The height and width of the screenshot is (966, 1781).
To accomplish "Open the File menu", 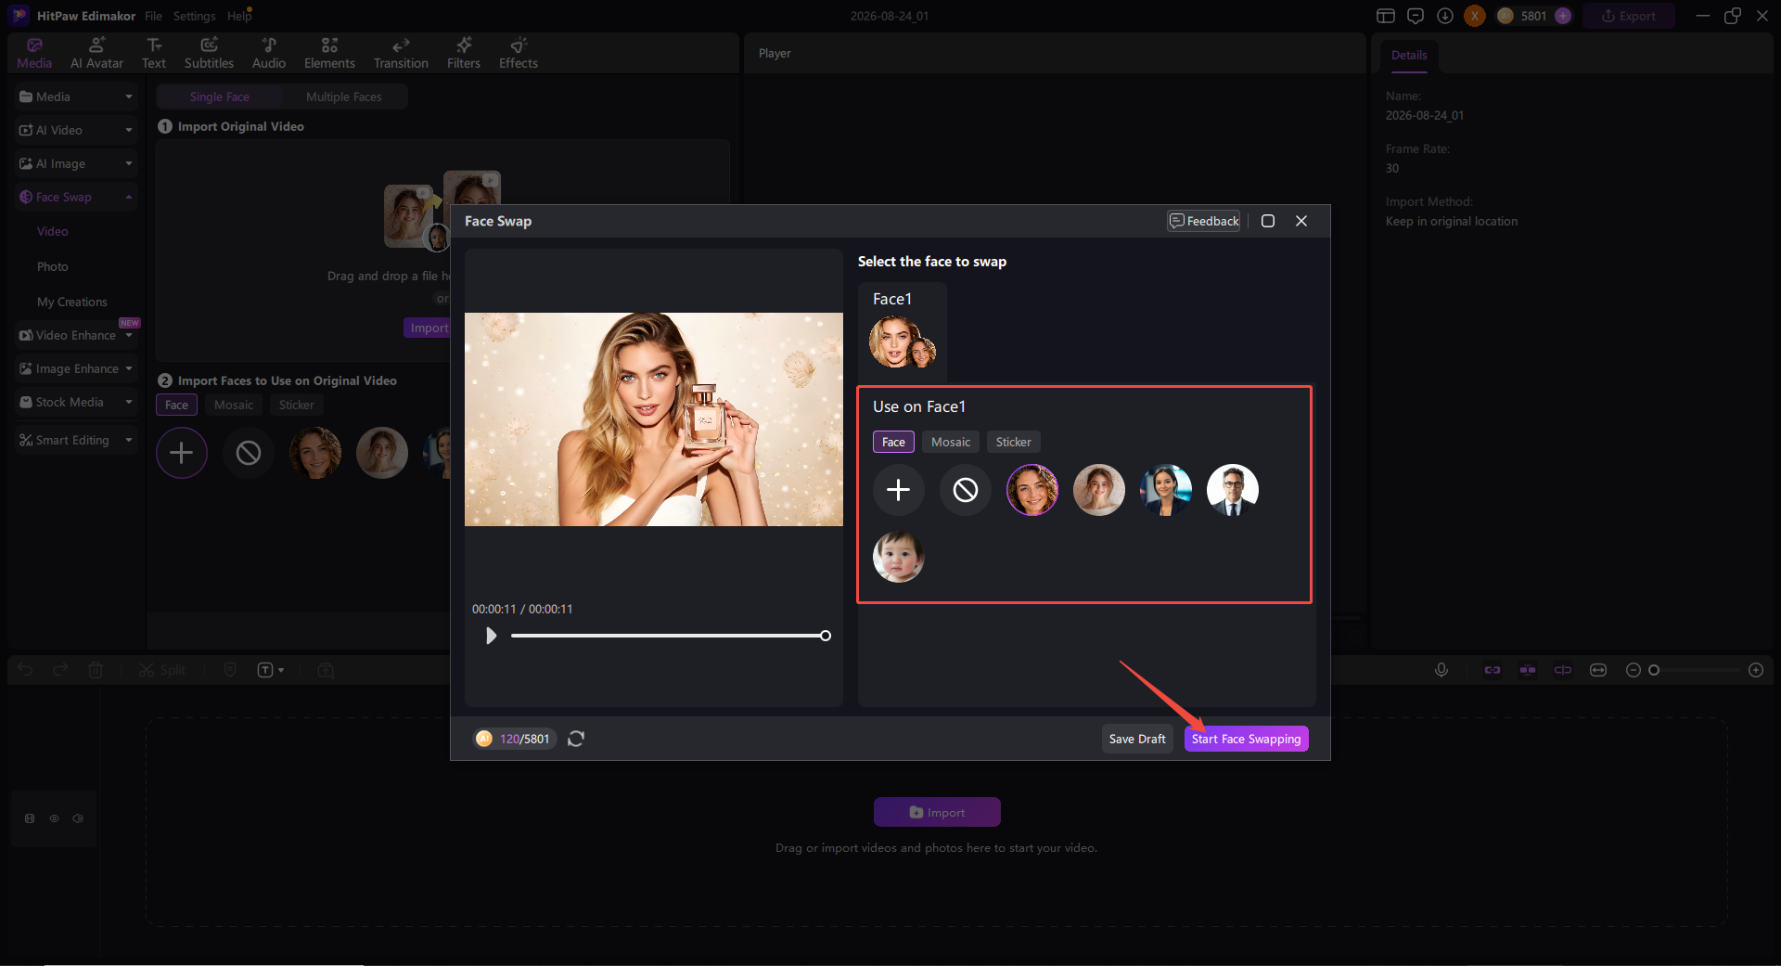I will (153, 16).
